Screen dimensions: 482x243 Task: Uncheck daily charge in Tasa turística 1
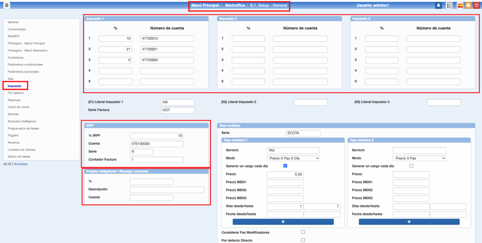285,166
